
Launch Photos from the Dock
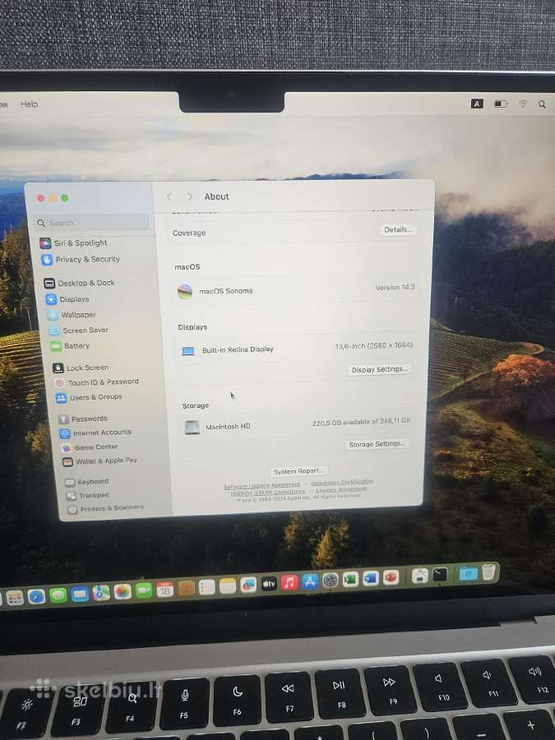(123, 591)
